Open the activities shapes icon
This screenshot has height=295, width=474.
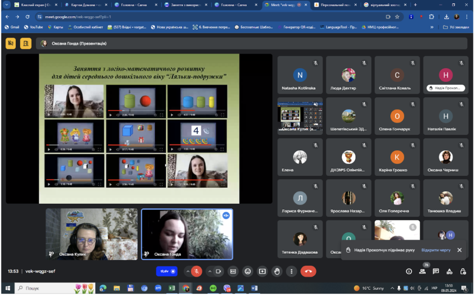click(449, 271)
